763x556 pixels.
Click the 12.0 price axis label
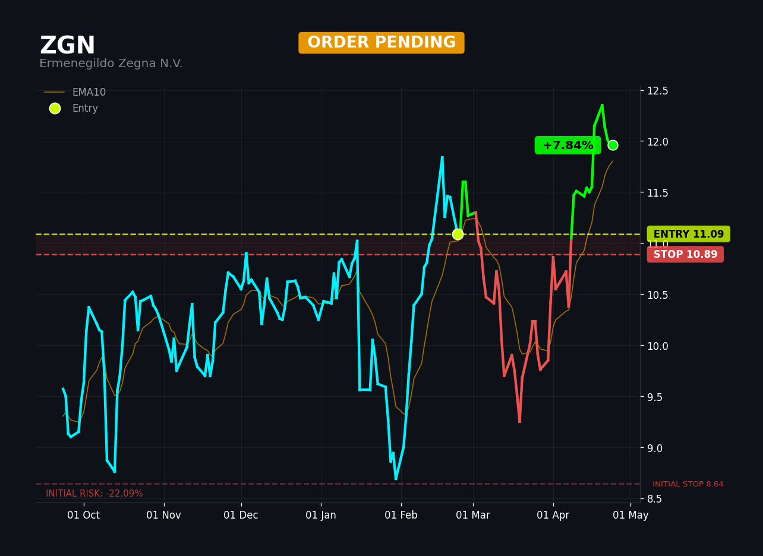[658, 141]
